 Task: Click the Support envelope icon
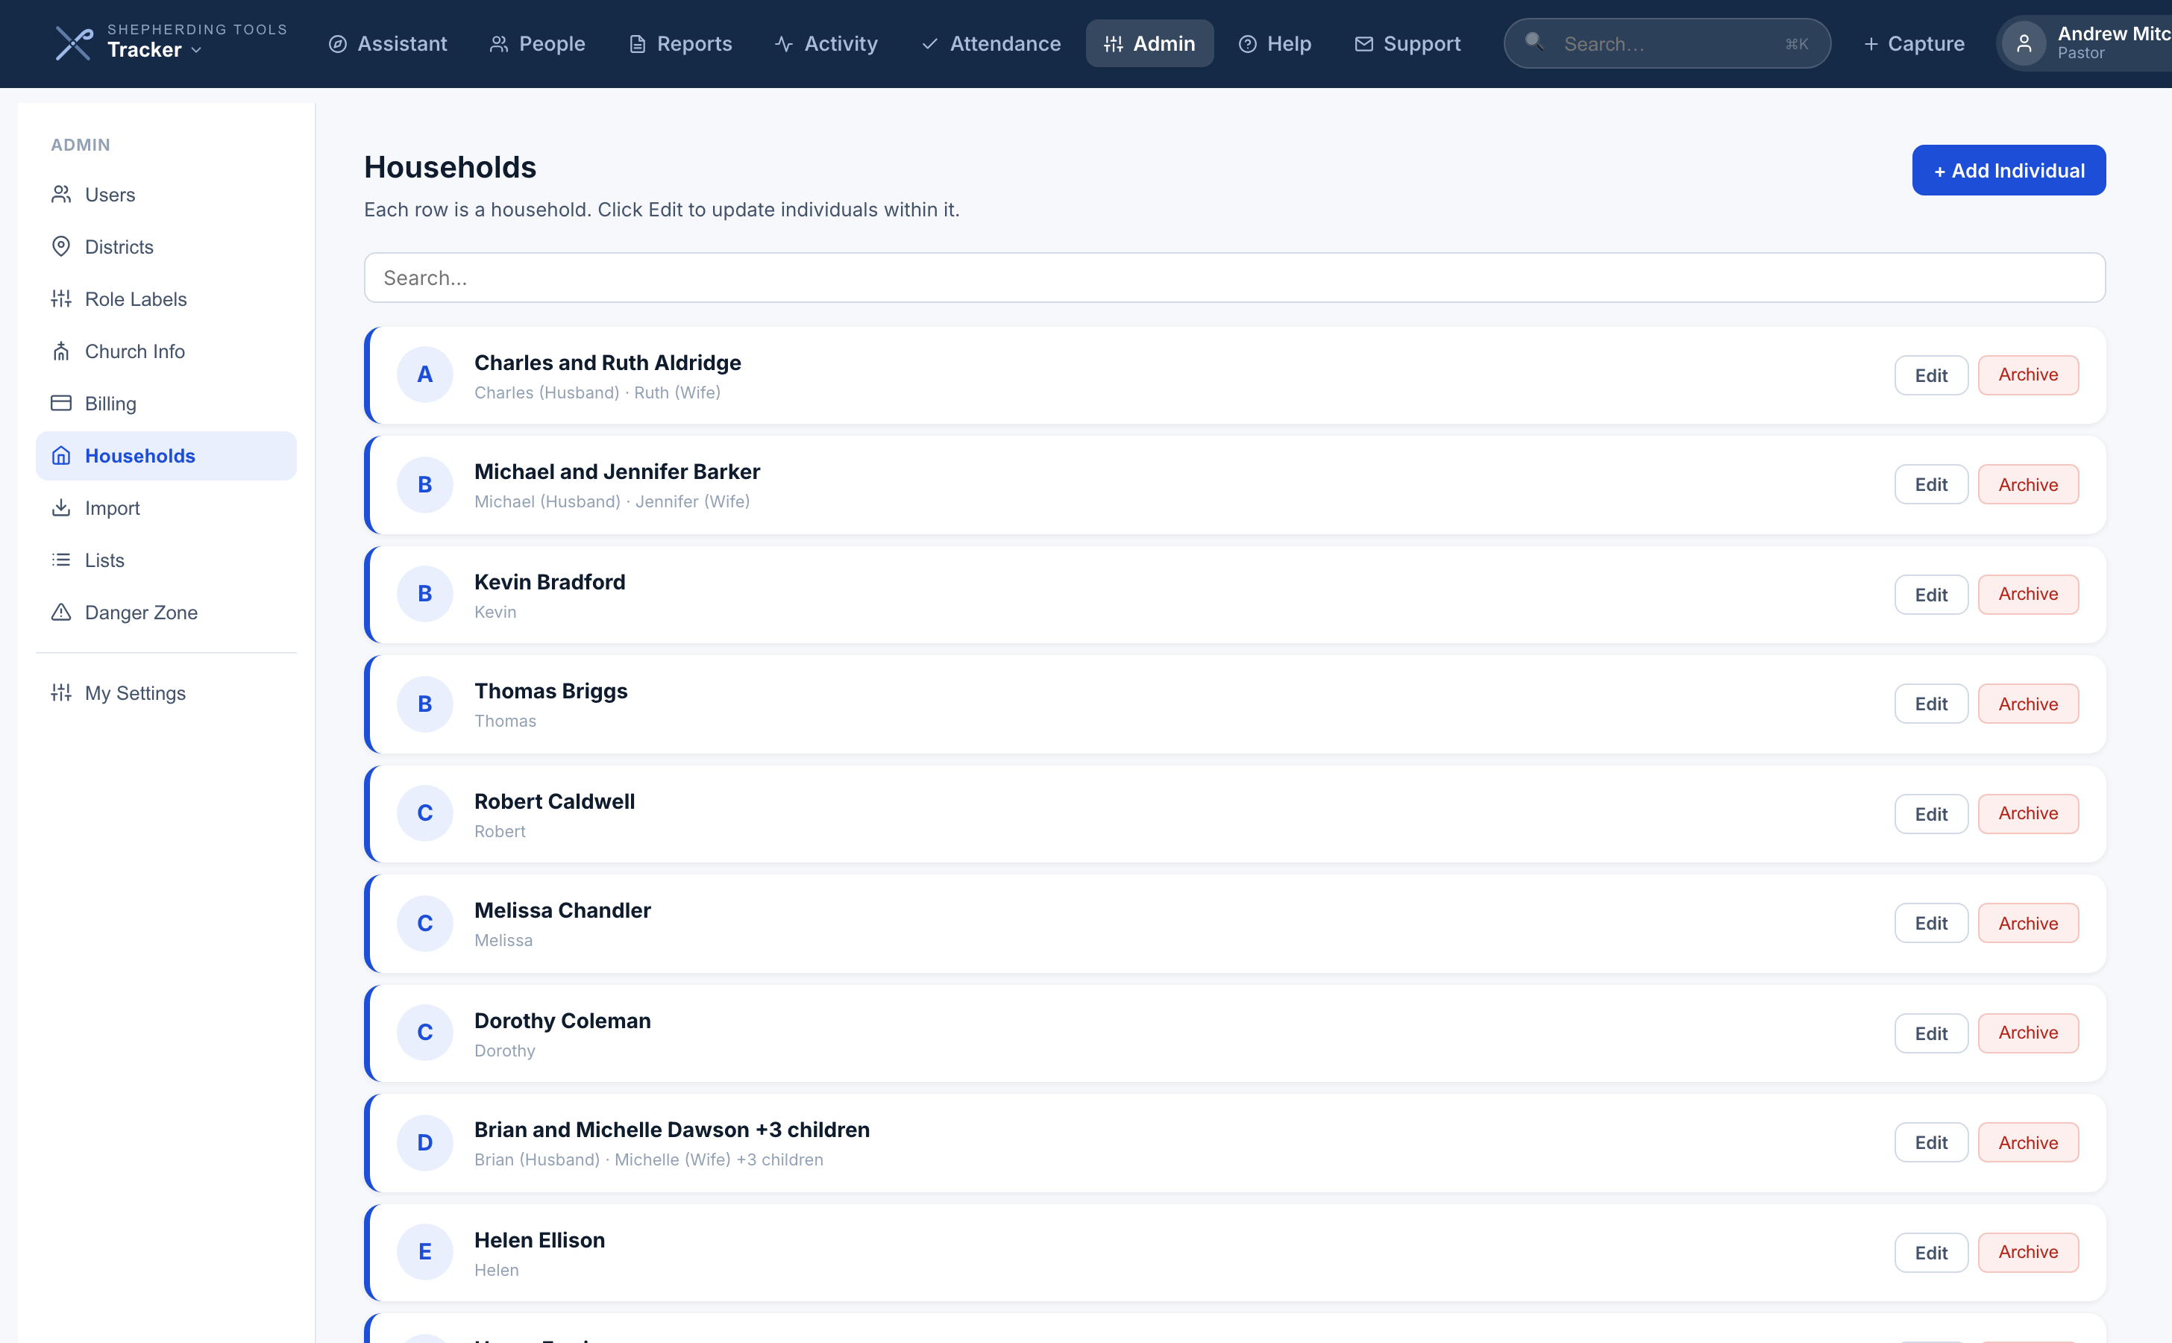(x=1364, y=43)
